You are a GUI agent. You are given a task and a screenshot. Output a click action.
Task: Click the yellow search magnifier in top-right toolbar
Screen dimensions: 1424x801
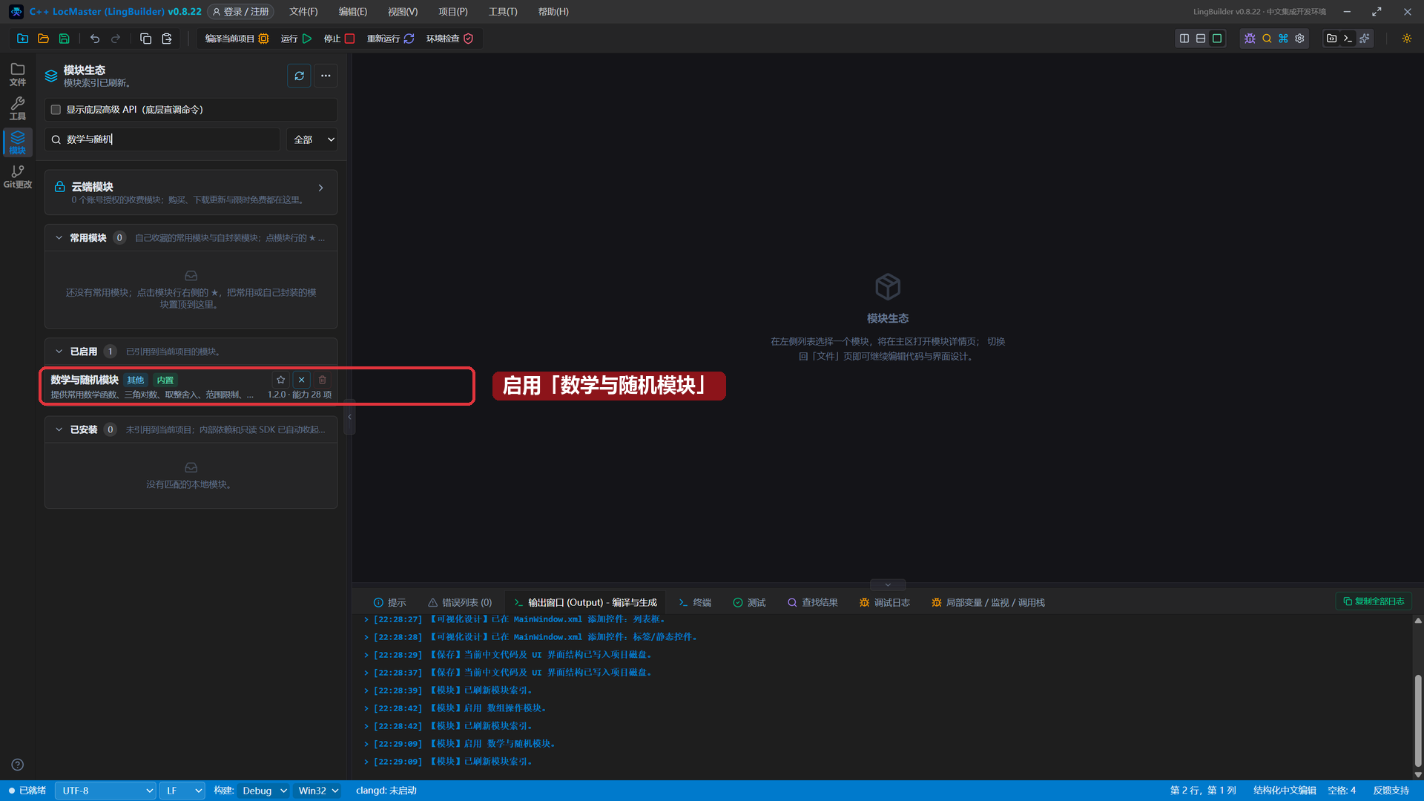1267,39
